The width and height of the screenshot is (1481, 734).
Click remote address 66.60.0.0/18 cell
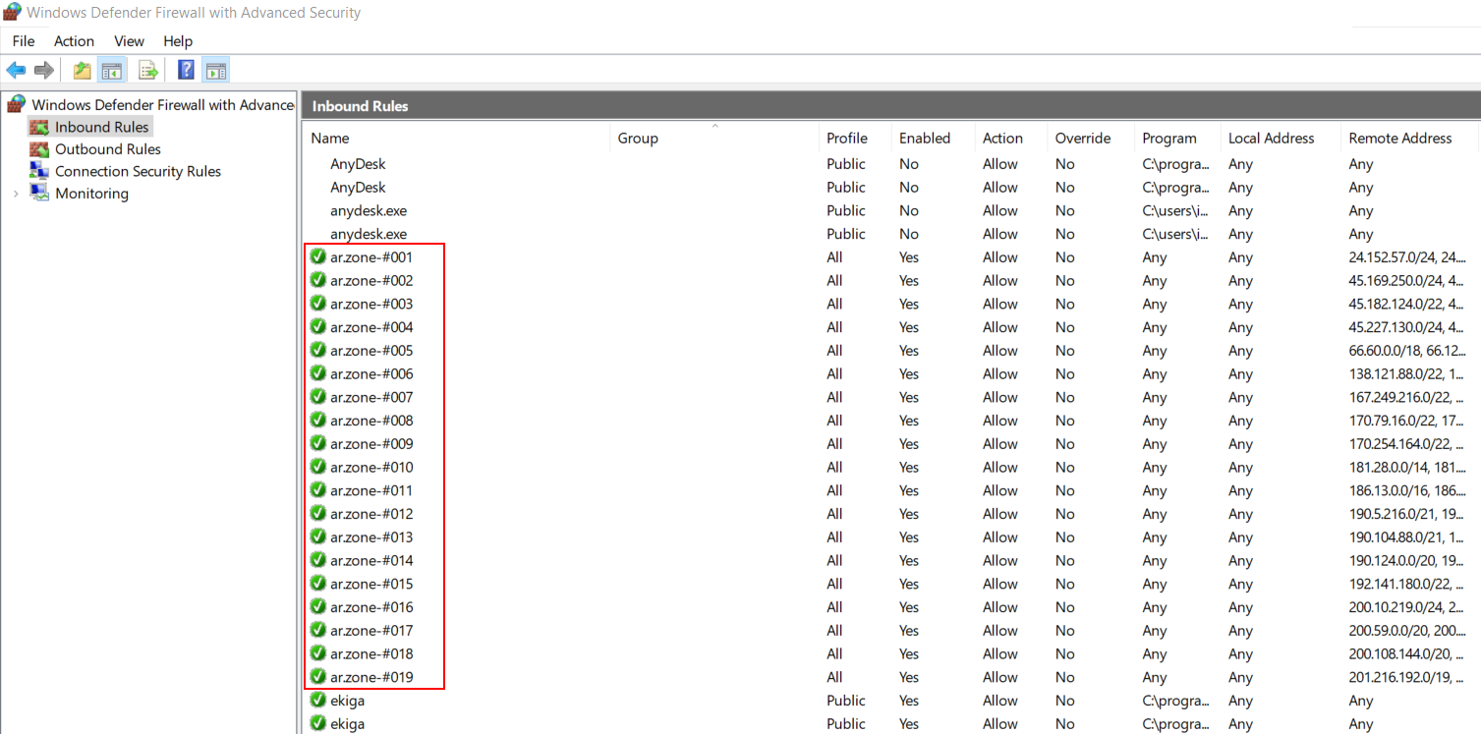(x=1407, y=351)
